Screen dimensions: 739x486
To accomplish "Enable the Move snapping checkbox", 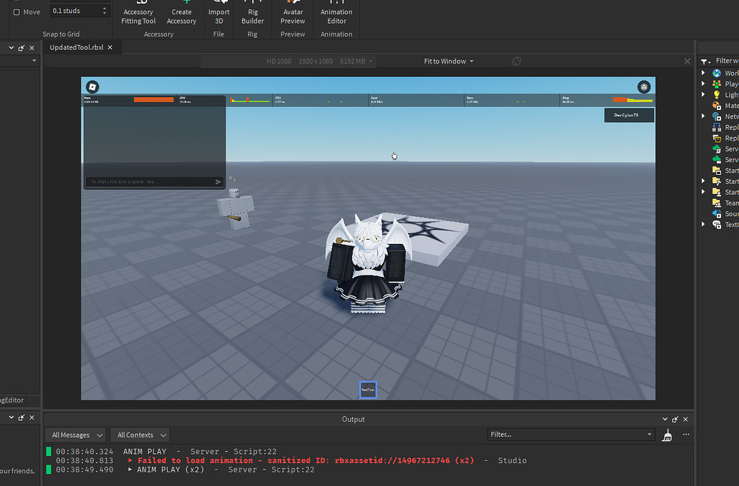I will (17, 11).
